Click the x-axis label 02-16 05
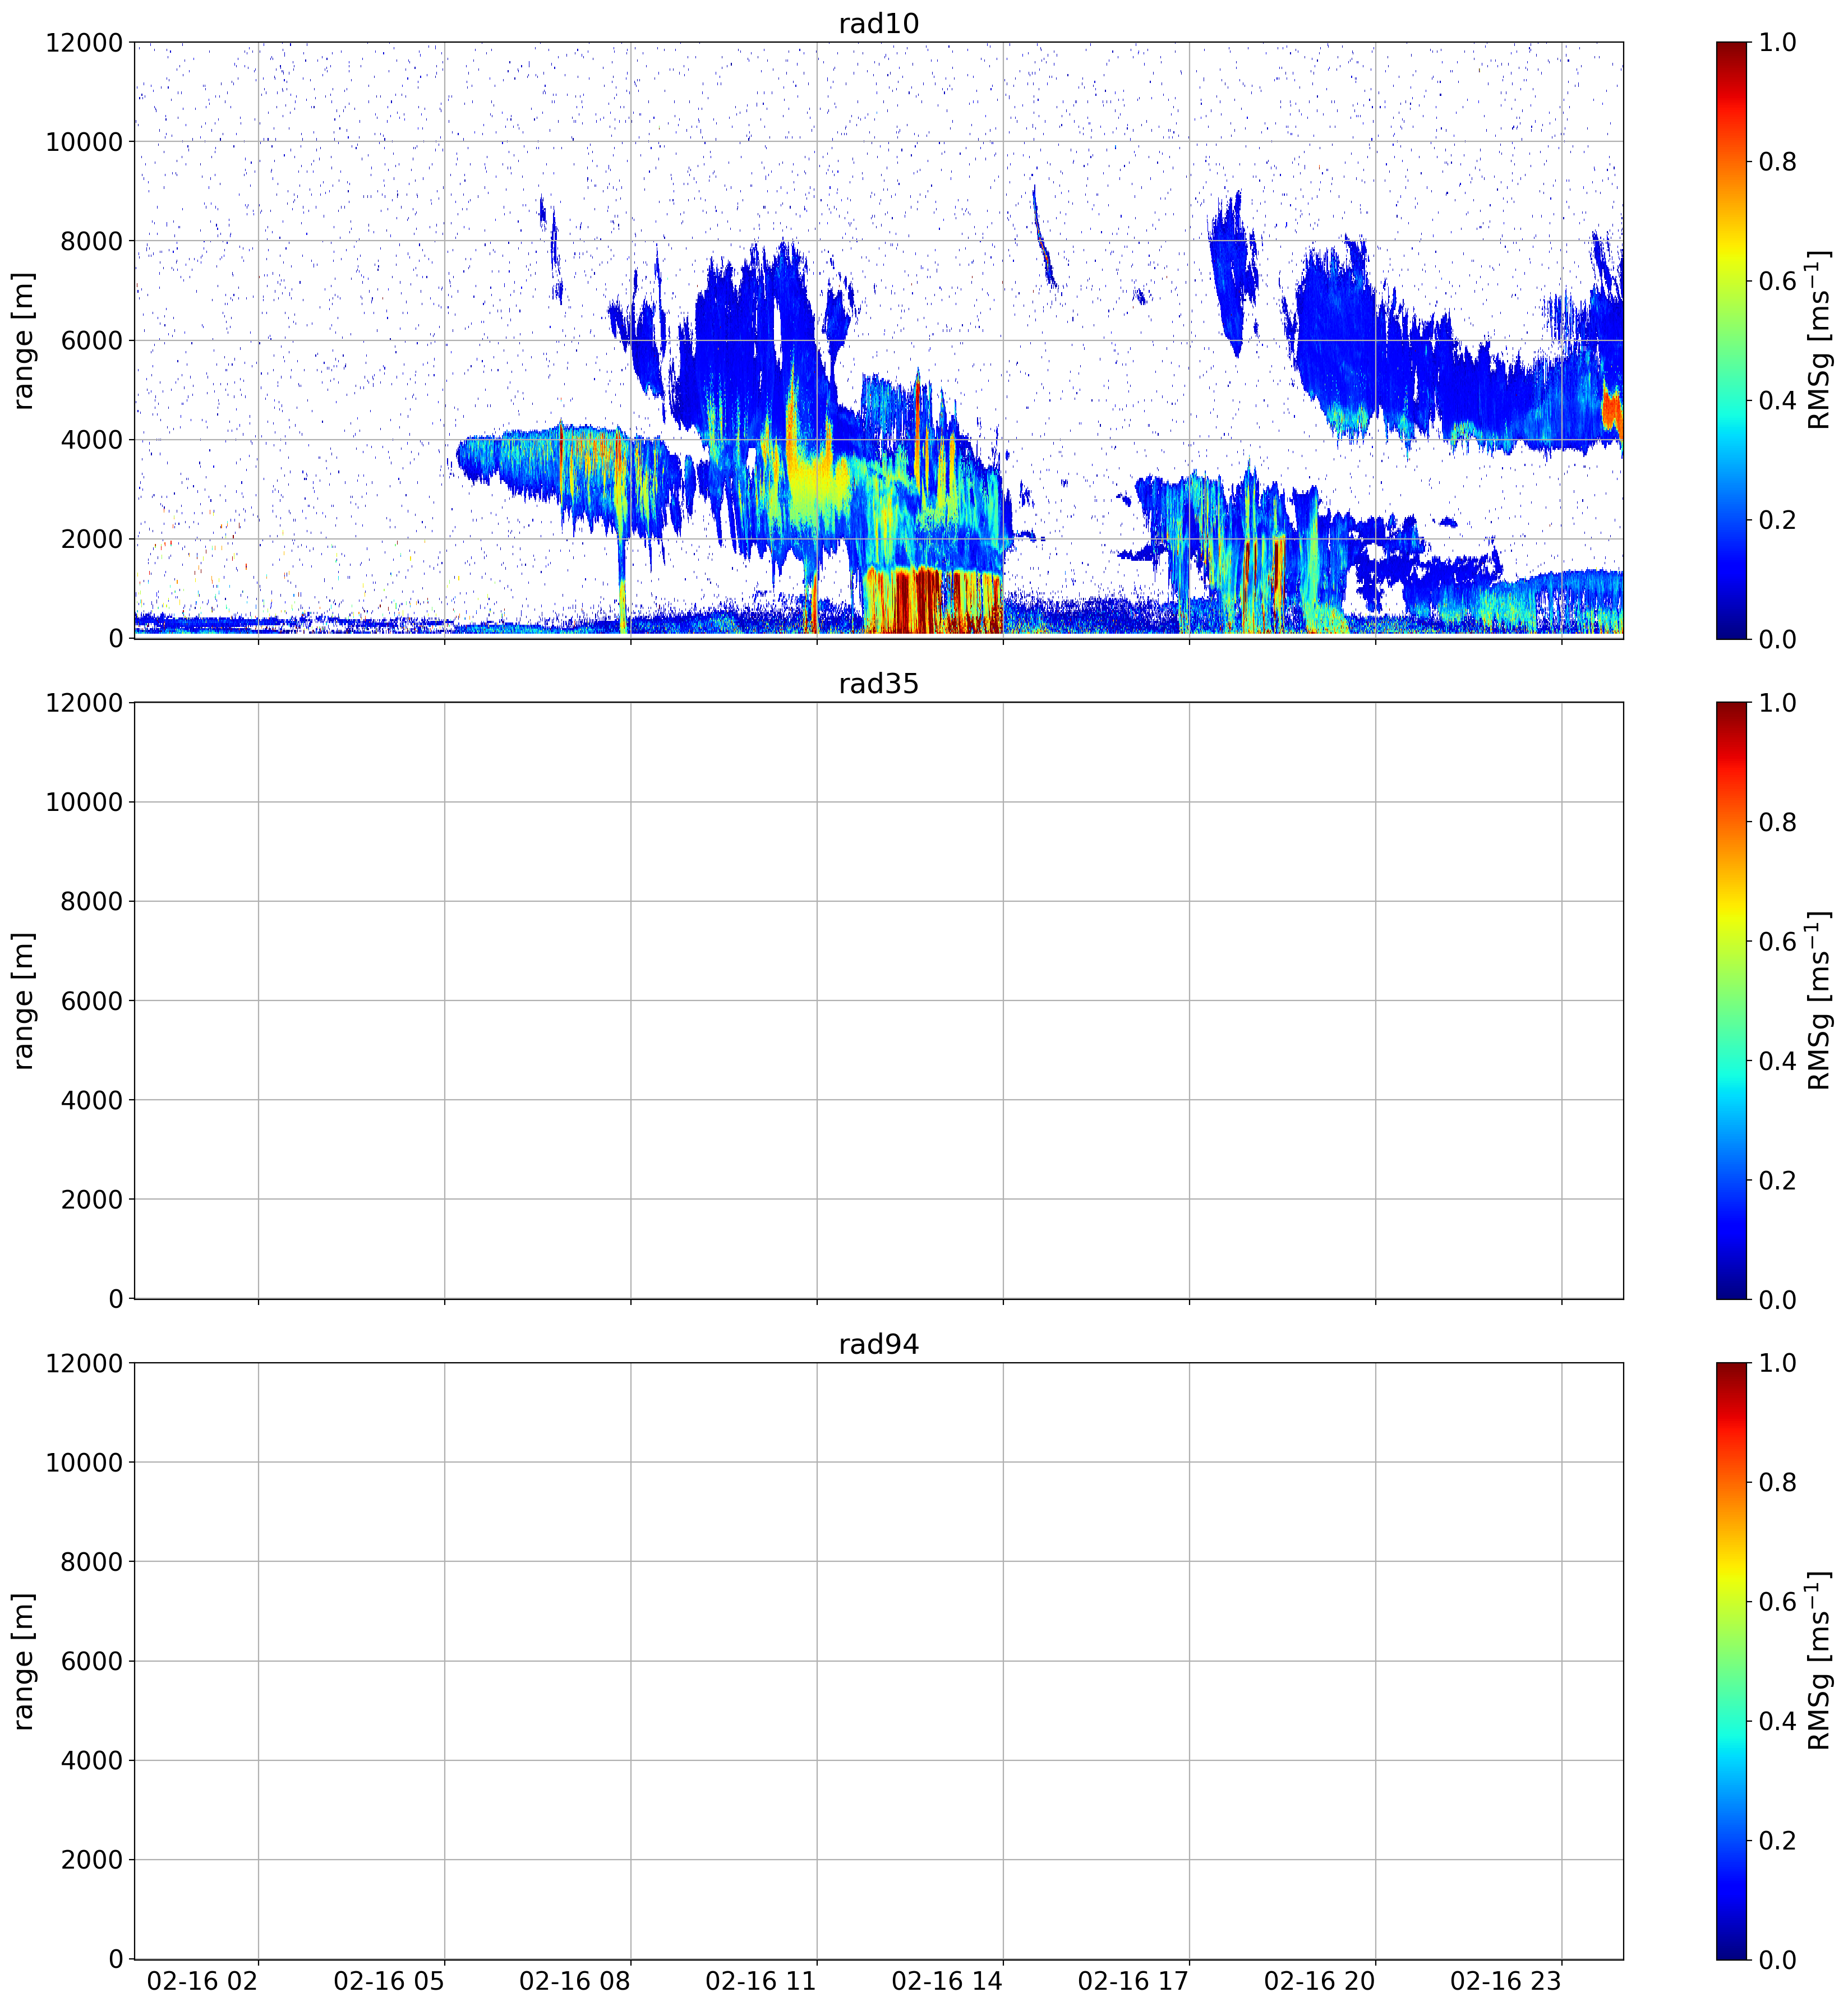Screen dimensions: 1848x2006 pos(388,1982)
